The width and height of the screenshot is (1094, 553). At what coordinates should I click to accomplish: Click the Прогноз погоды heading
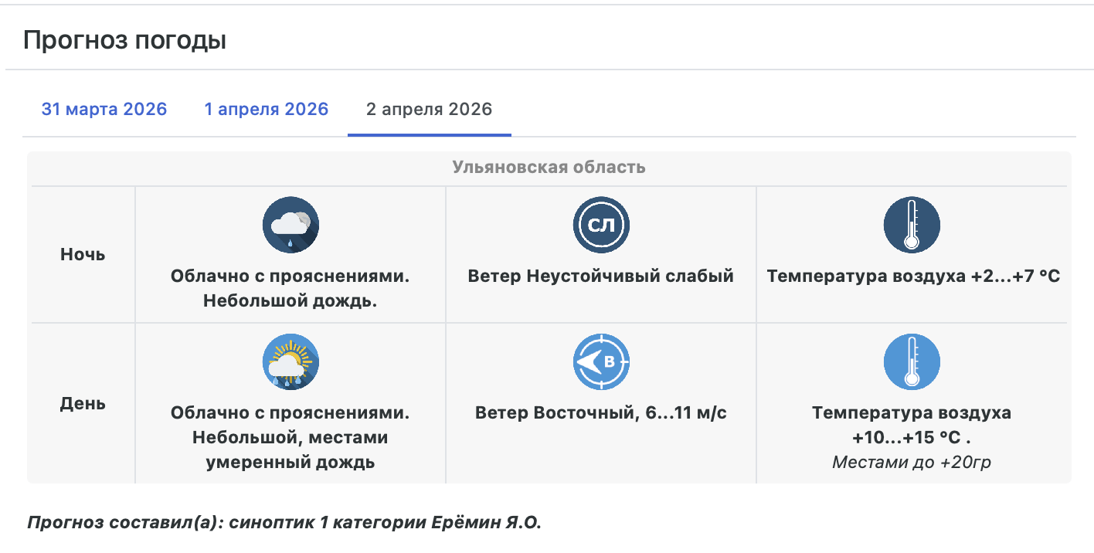[x=124, y=40]
